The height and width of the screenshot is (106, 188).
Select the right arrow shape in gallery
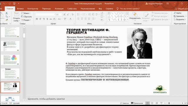(x=118, y=16)
